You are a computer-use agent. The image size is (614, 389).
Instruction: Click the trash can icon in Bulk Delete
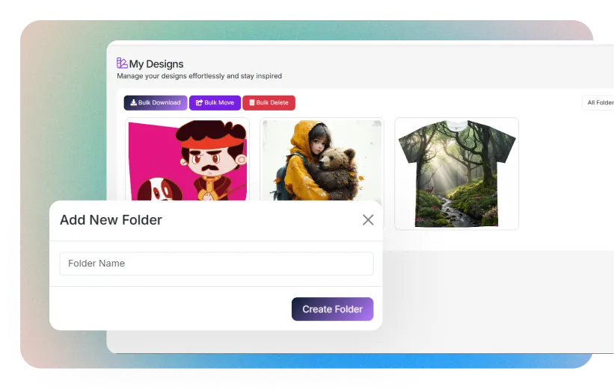(252, 103)
